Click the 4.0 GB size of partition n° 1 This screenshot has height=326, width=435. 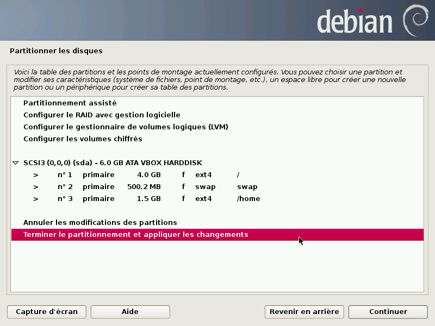pyautogui.click(x=148, y=175)
